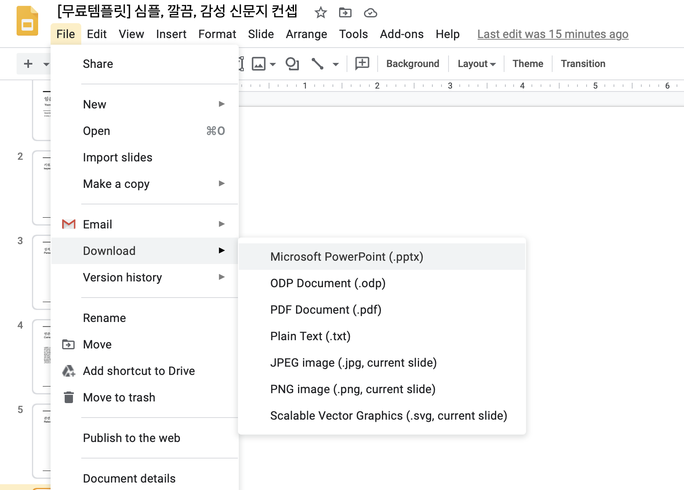Screen dimensions: 684x490
Task: Select the Insert shape tool
Action: click(x=292, y=64)
